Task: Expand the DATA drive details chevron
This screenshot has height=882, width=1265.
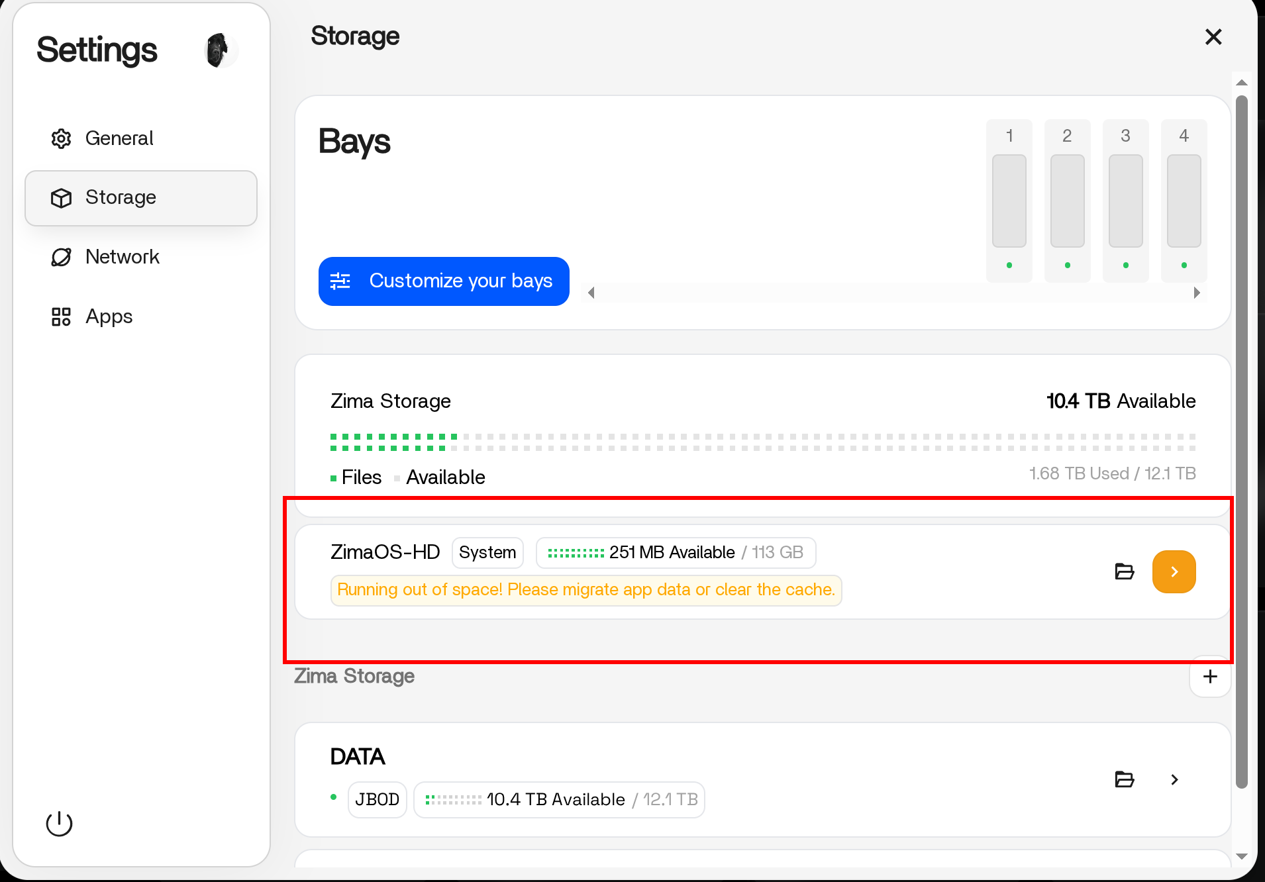Action: click(x=1174, y=779)
